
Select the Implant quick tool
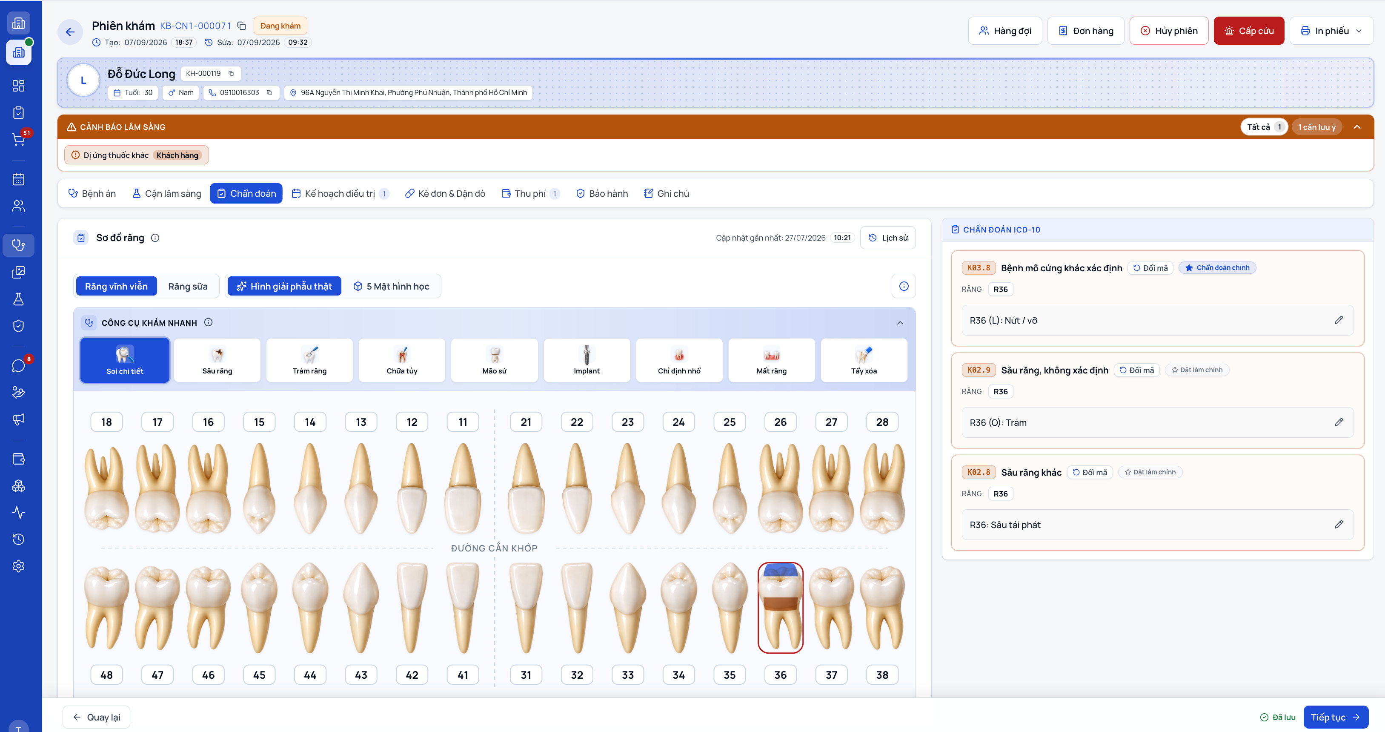tap(587, 360)
